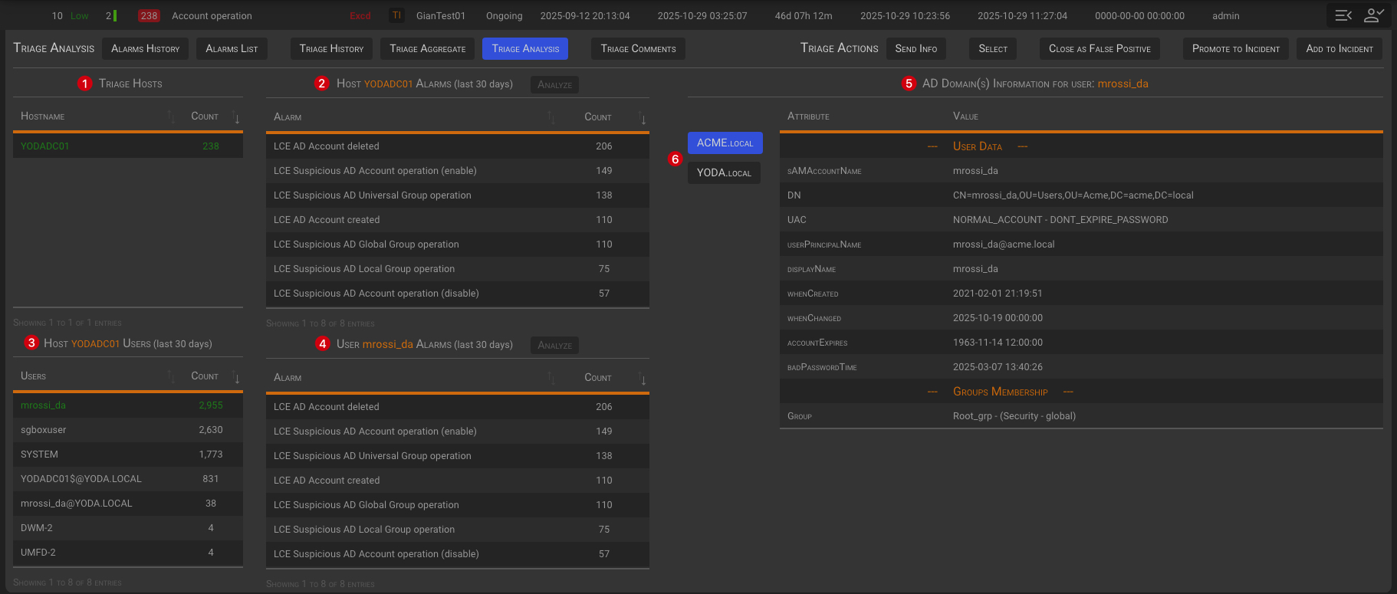Click the collapse menu list icon
The height and width of the screenshot is (594, 1397).
click(x=1343, y=15)
